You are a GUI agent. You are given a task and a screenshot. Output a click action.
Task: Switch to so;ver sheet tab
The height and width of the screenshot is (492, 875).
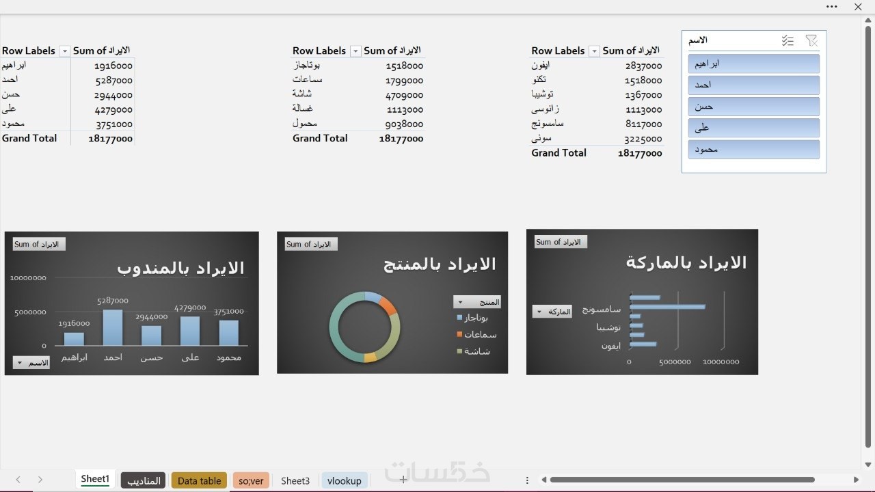pos(252,480)
